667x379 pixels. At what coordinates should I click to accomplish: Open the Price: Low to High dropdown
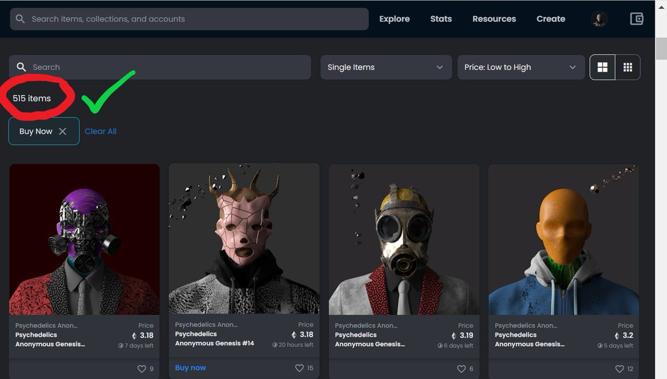click(521, 67)
